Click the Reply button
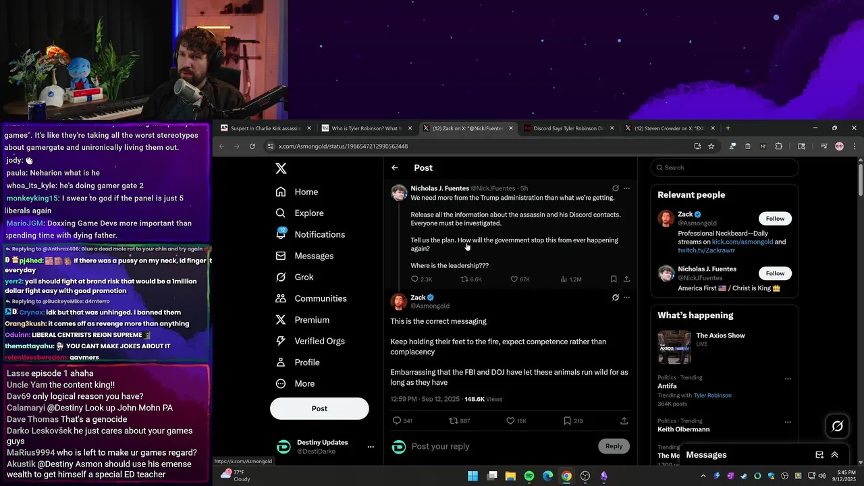The width and height of the screenshot is (864, 486). click(614, 446)
